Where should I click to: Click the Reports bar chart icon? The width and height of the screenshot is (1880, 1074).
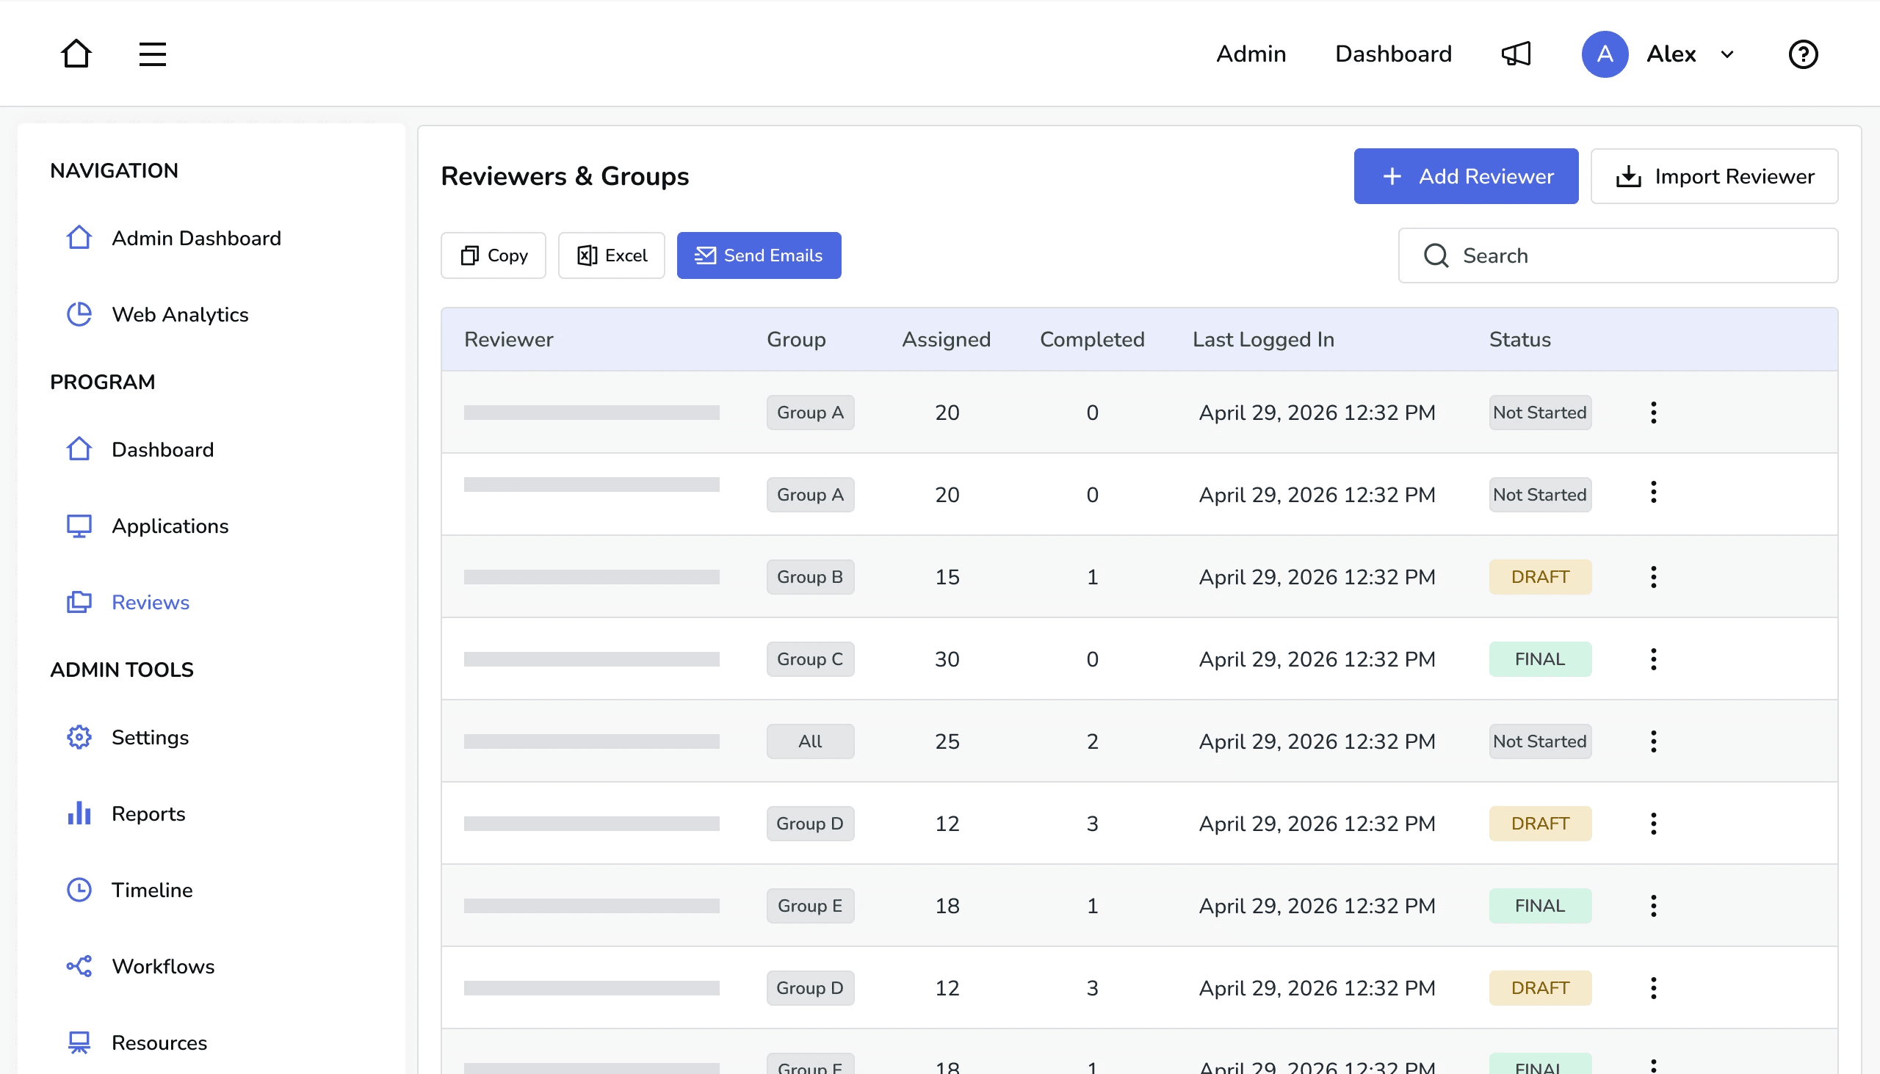79,813
